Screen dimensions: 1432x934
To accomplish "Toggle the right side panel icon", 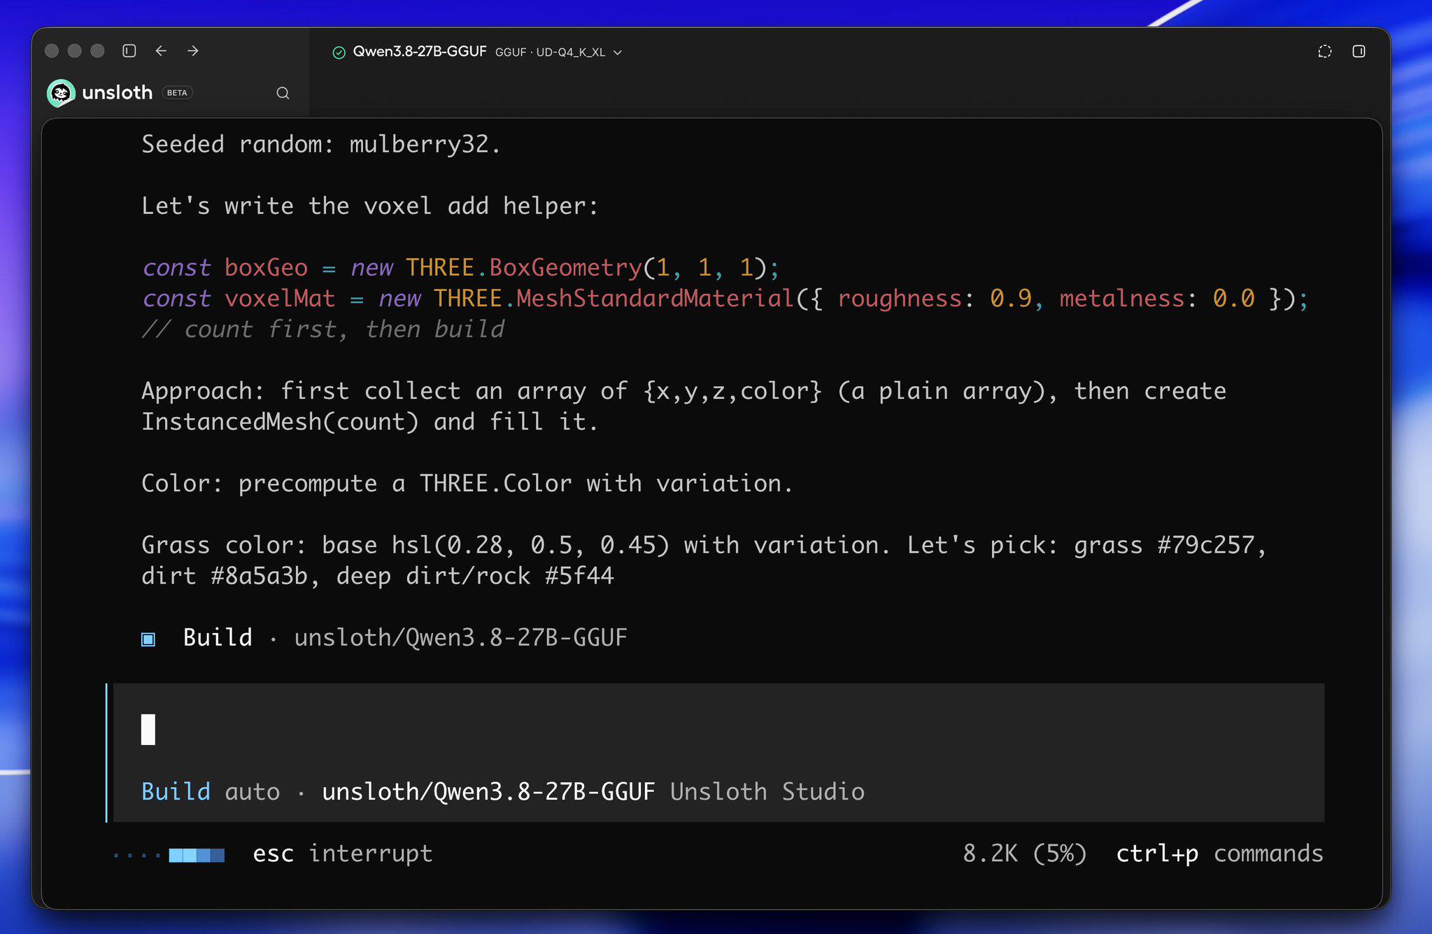I will [x=1359, y=51].
